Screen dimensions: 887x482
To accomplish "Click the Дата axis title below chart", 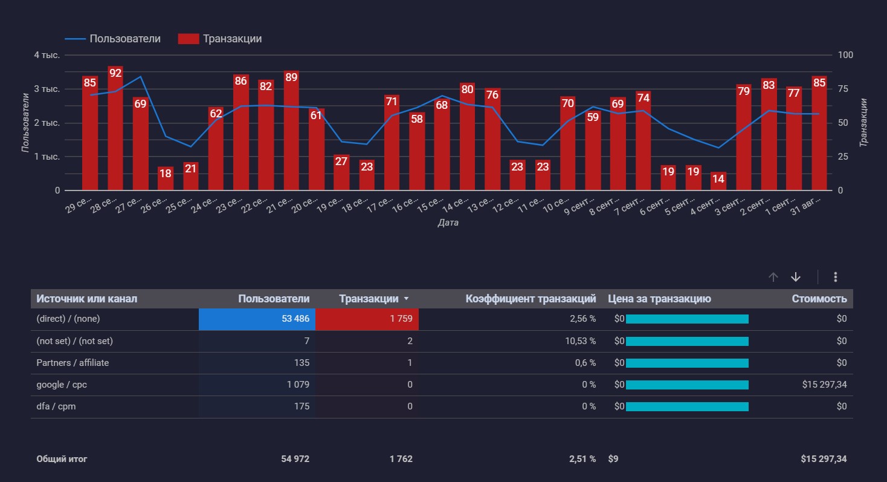I will (448, 223).
